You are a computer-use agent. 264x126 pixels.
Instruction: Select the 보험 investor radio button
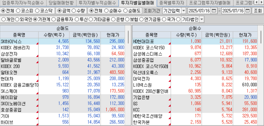click(128, 20)
